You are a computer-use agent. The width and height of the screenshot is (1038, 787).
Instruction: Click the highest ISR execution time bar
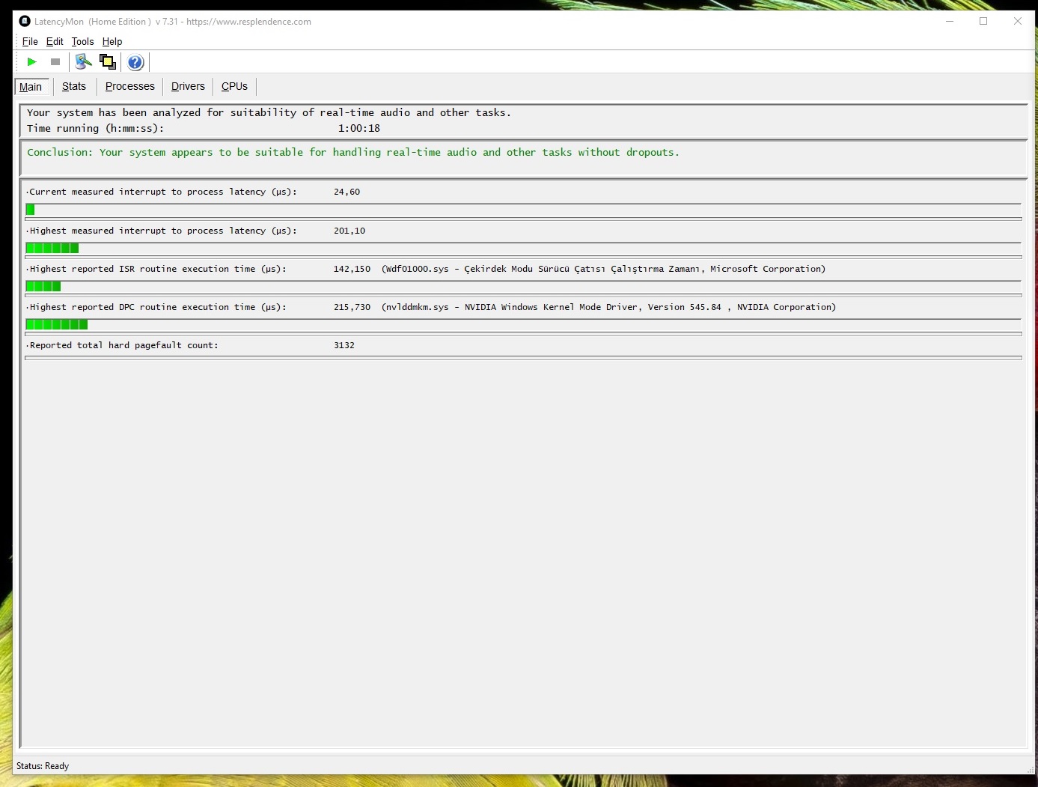pyautogui.click(x=523, y=287)
